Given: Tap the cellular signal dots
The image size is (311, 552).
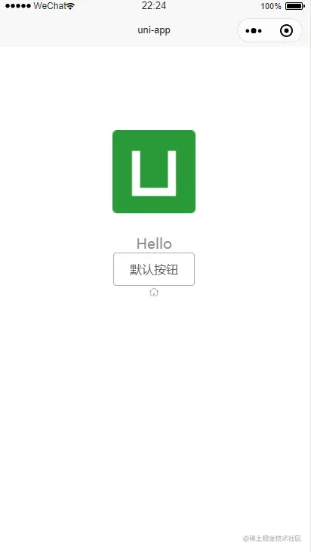Looking at the screenshot, I should point(18,6).
